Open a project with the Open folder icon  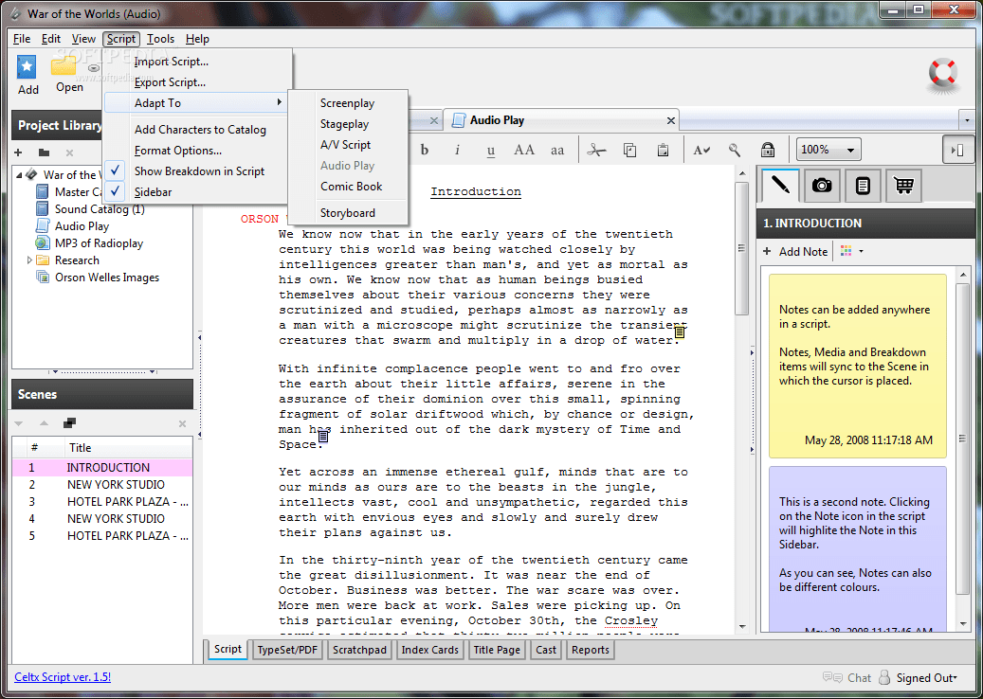[x=64, y=65]
